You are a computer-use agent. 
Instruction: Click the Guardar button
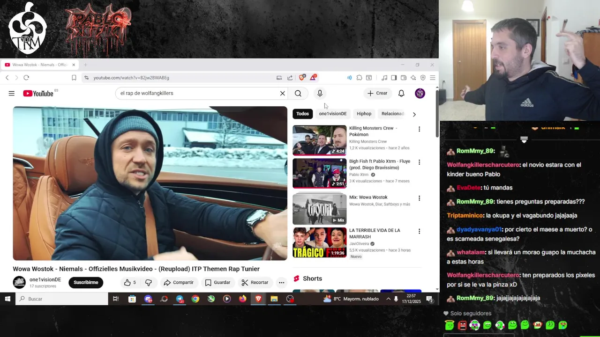coord(217,282)
